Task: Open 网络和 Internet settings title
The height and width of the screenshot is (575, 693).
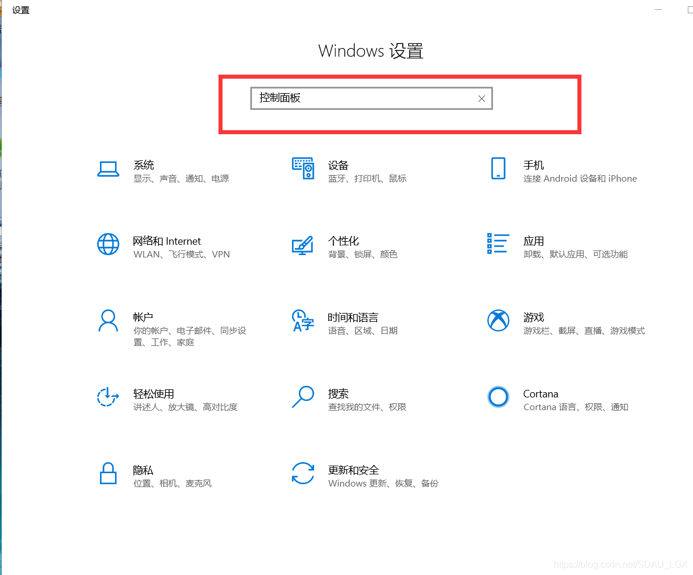Action: coord(166,241)
